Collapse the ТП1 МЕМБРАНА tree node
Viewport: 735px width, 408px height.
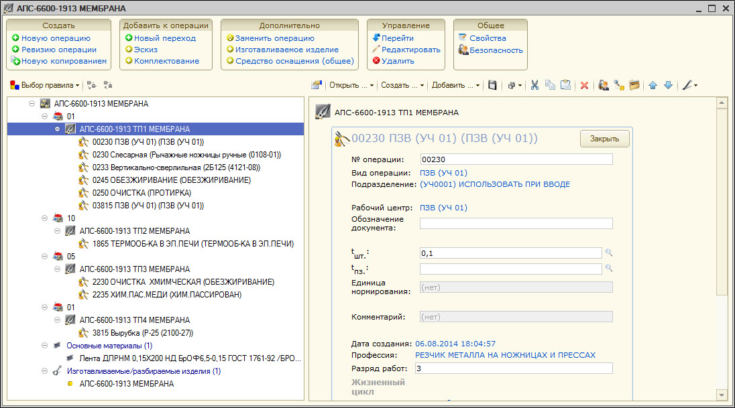[58, 129]
